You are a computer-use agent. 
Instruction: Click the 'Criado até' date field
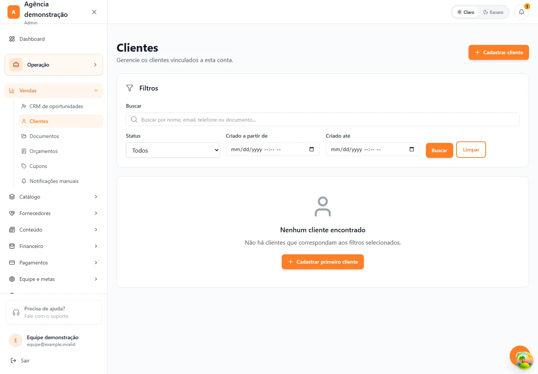tap(373, 149)
